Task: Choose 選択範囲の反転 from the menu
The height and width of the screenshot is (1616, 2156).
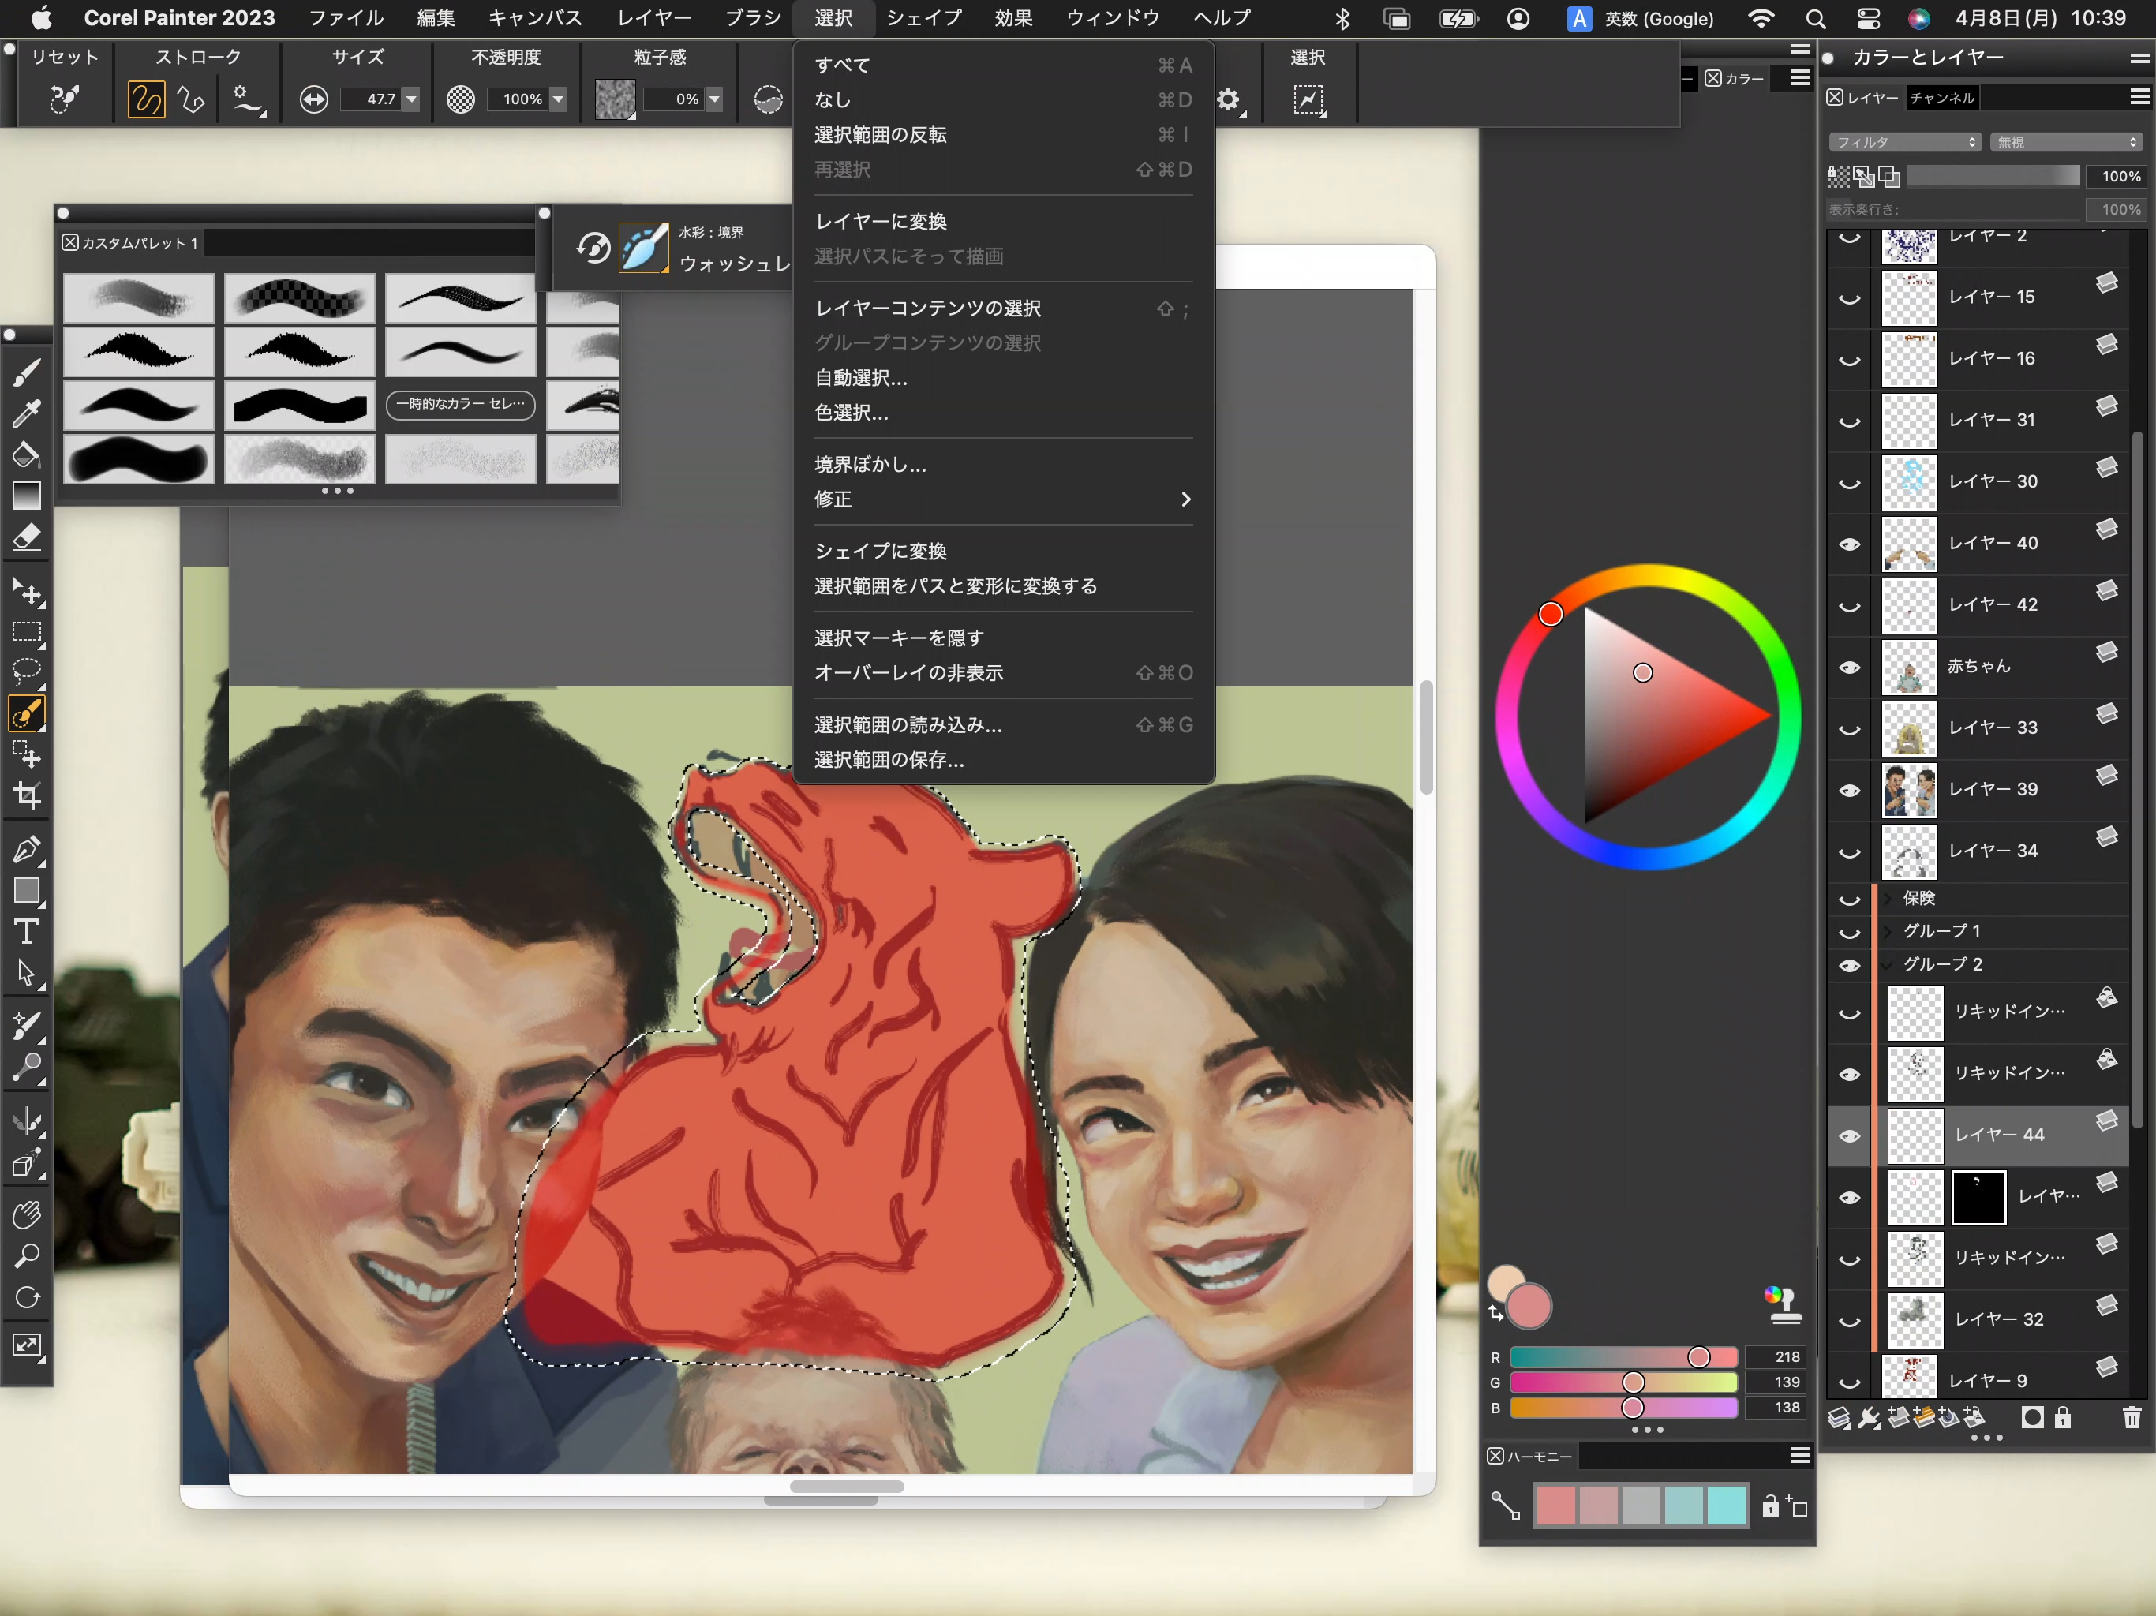Action: tap(1004, 134)
